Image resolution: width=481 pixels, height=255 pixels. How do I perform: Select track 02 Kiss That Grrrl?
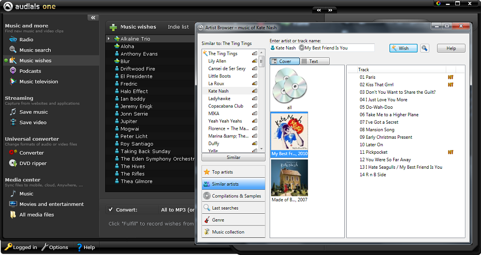pyautogui.click(x=376, y=84)
